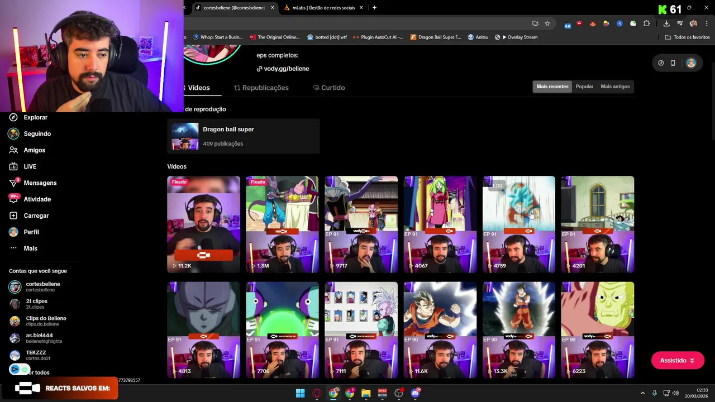Open the video with 13.3K views
Image resolution: width=715 pixels, height=402 pixels.
[x=519, y=330]
